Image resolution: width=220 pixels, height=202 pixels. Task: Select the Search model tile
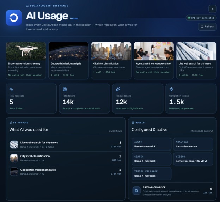(x=151, y=159)
